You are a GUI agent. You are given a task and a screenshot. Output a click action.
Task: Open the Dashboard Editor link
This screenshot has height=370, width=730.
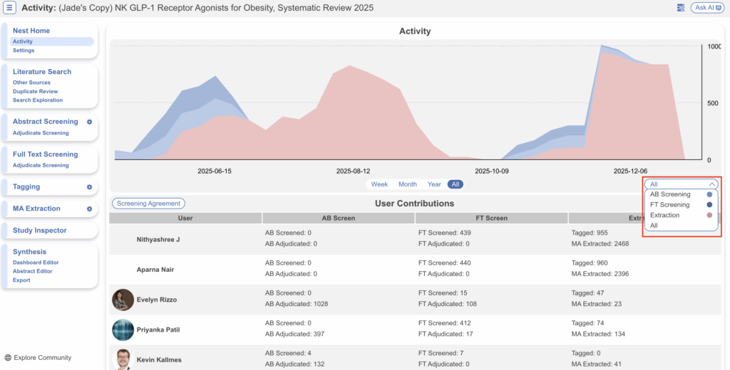[36, 263]
